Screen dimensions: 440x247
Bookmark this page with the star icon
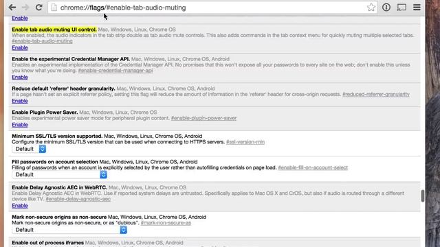point(371,8)
